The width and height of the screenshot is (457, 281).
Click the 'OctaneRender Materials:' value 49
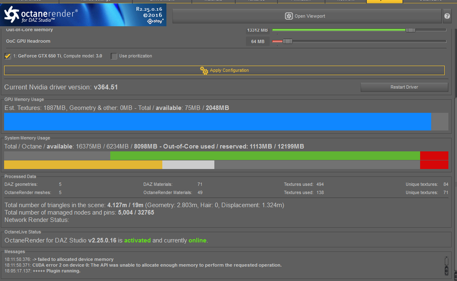point(200,192)
